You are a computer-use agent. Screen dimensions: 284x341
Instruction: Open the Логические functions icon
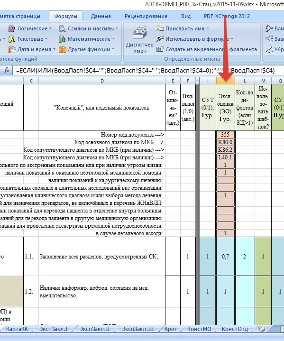[12, 28]
